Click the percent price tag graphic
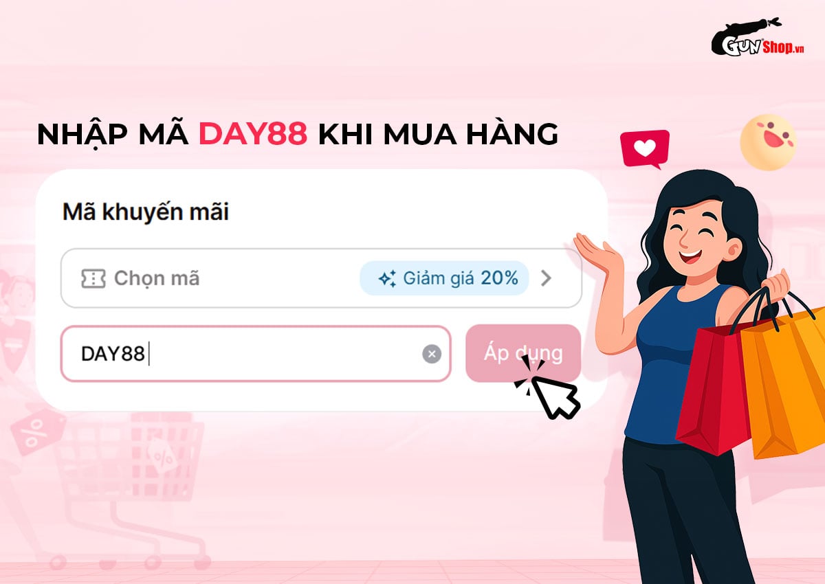 (38, 433)
